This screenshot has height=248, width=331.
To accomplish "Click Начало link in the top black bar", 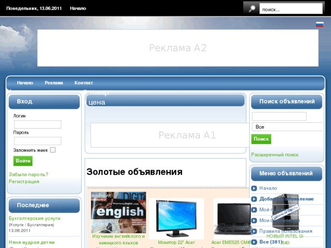I will click(78, 9).
